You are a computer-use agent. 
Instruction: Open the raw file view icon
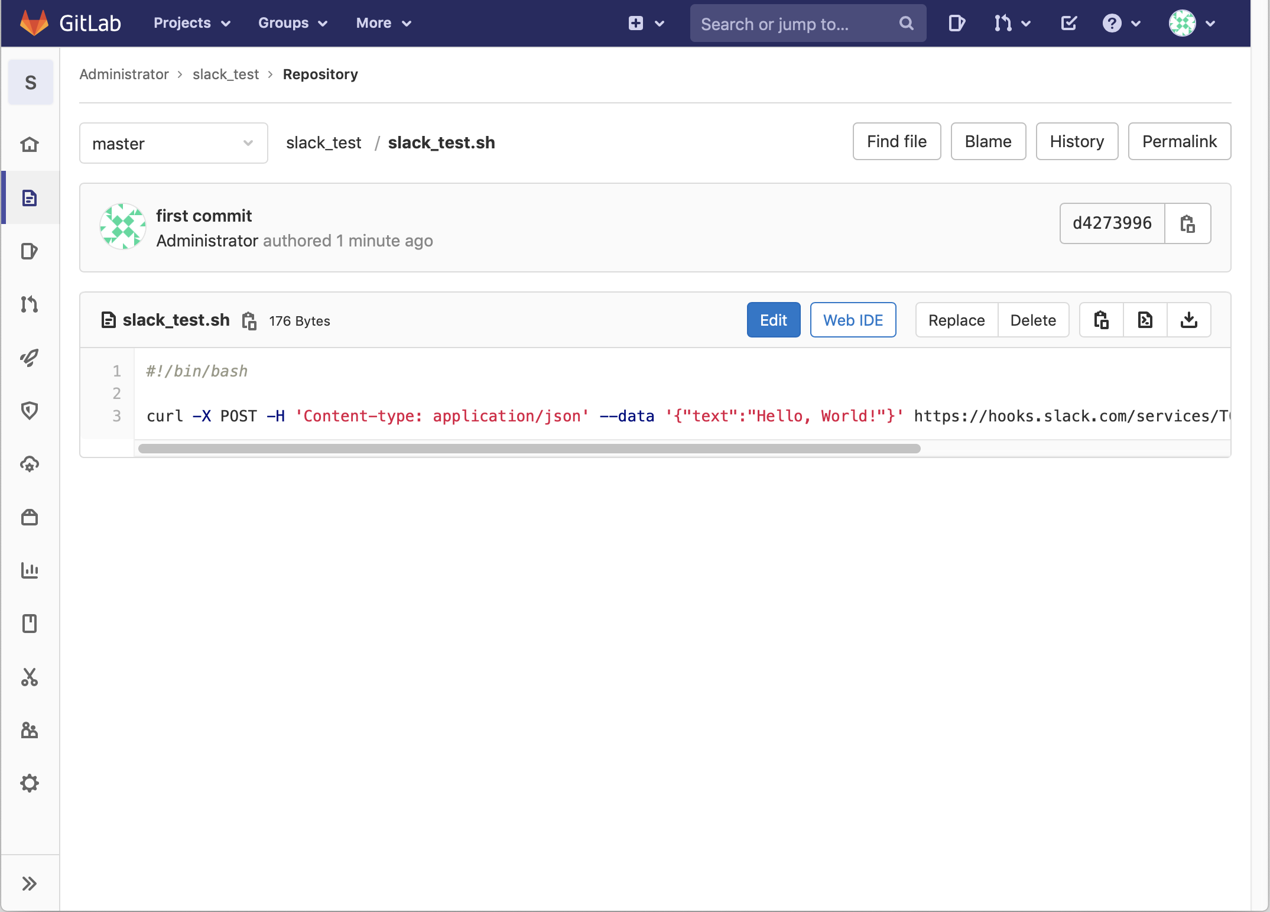pos(1145,320)
